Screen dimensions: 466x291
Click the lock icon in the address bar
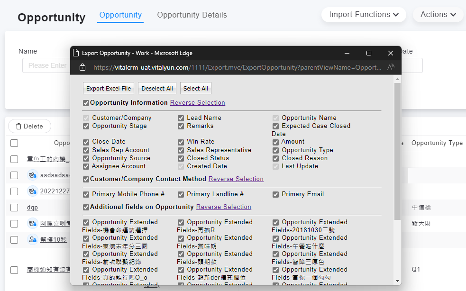[82, 67]
